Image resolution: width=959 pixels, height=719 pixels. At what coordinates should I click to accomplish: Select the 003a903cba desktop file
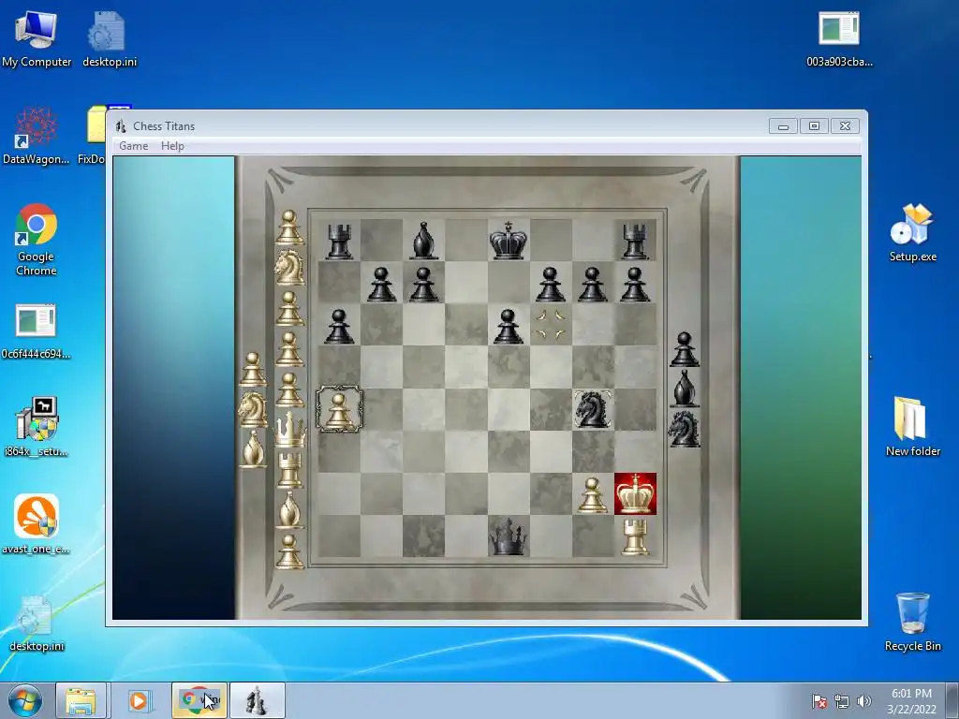[x=839, y=39]
